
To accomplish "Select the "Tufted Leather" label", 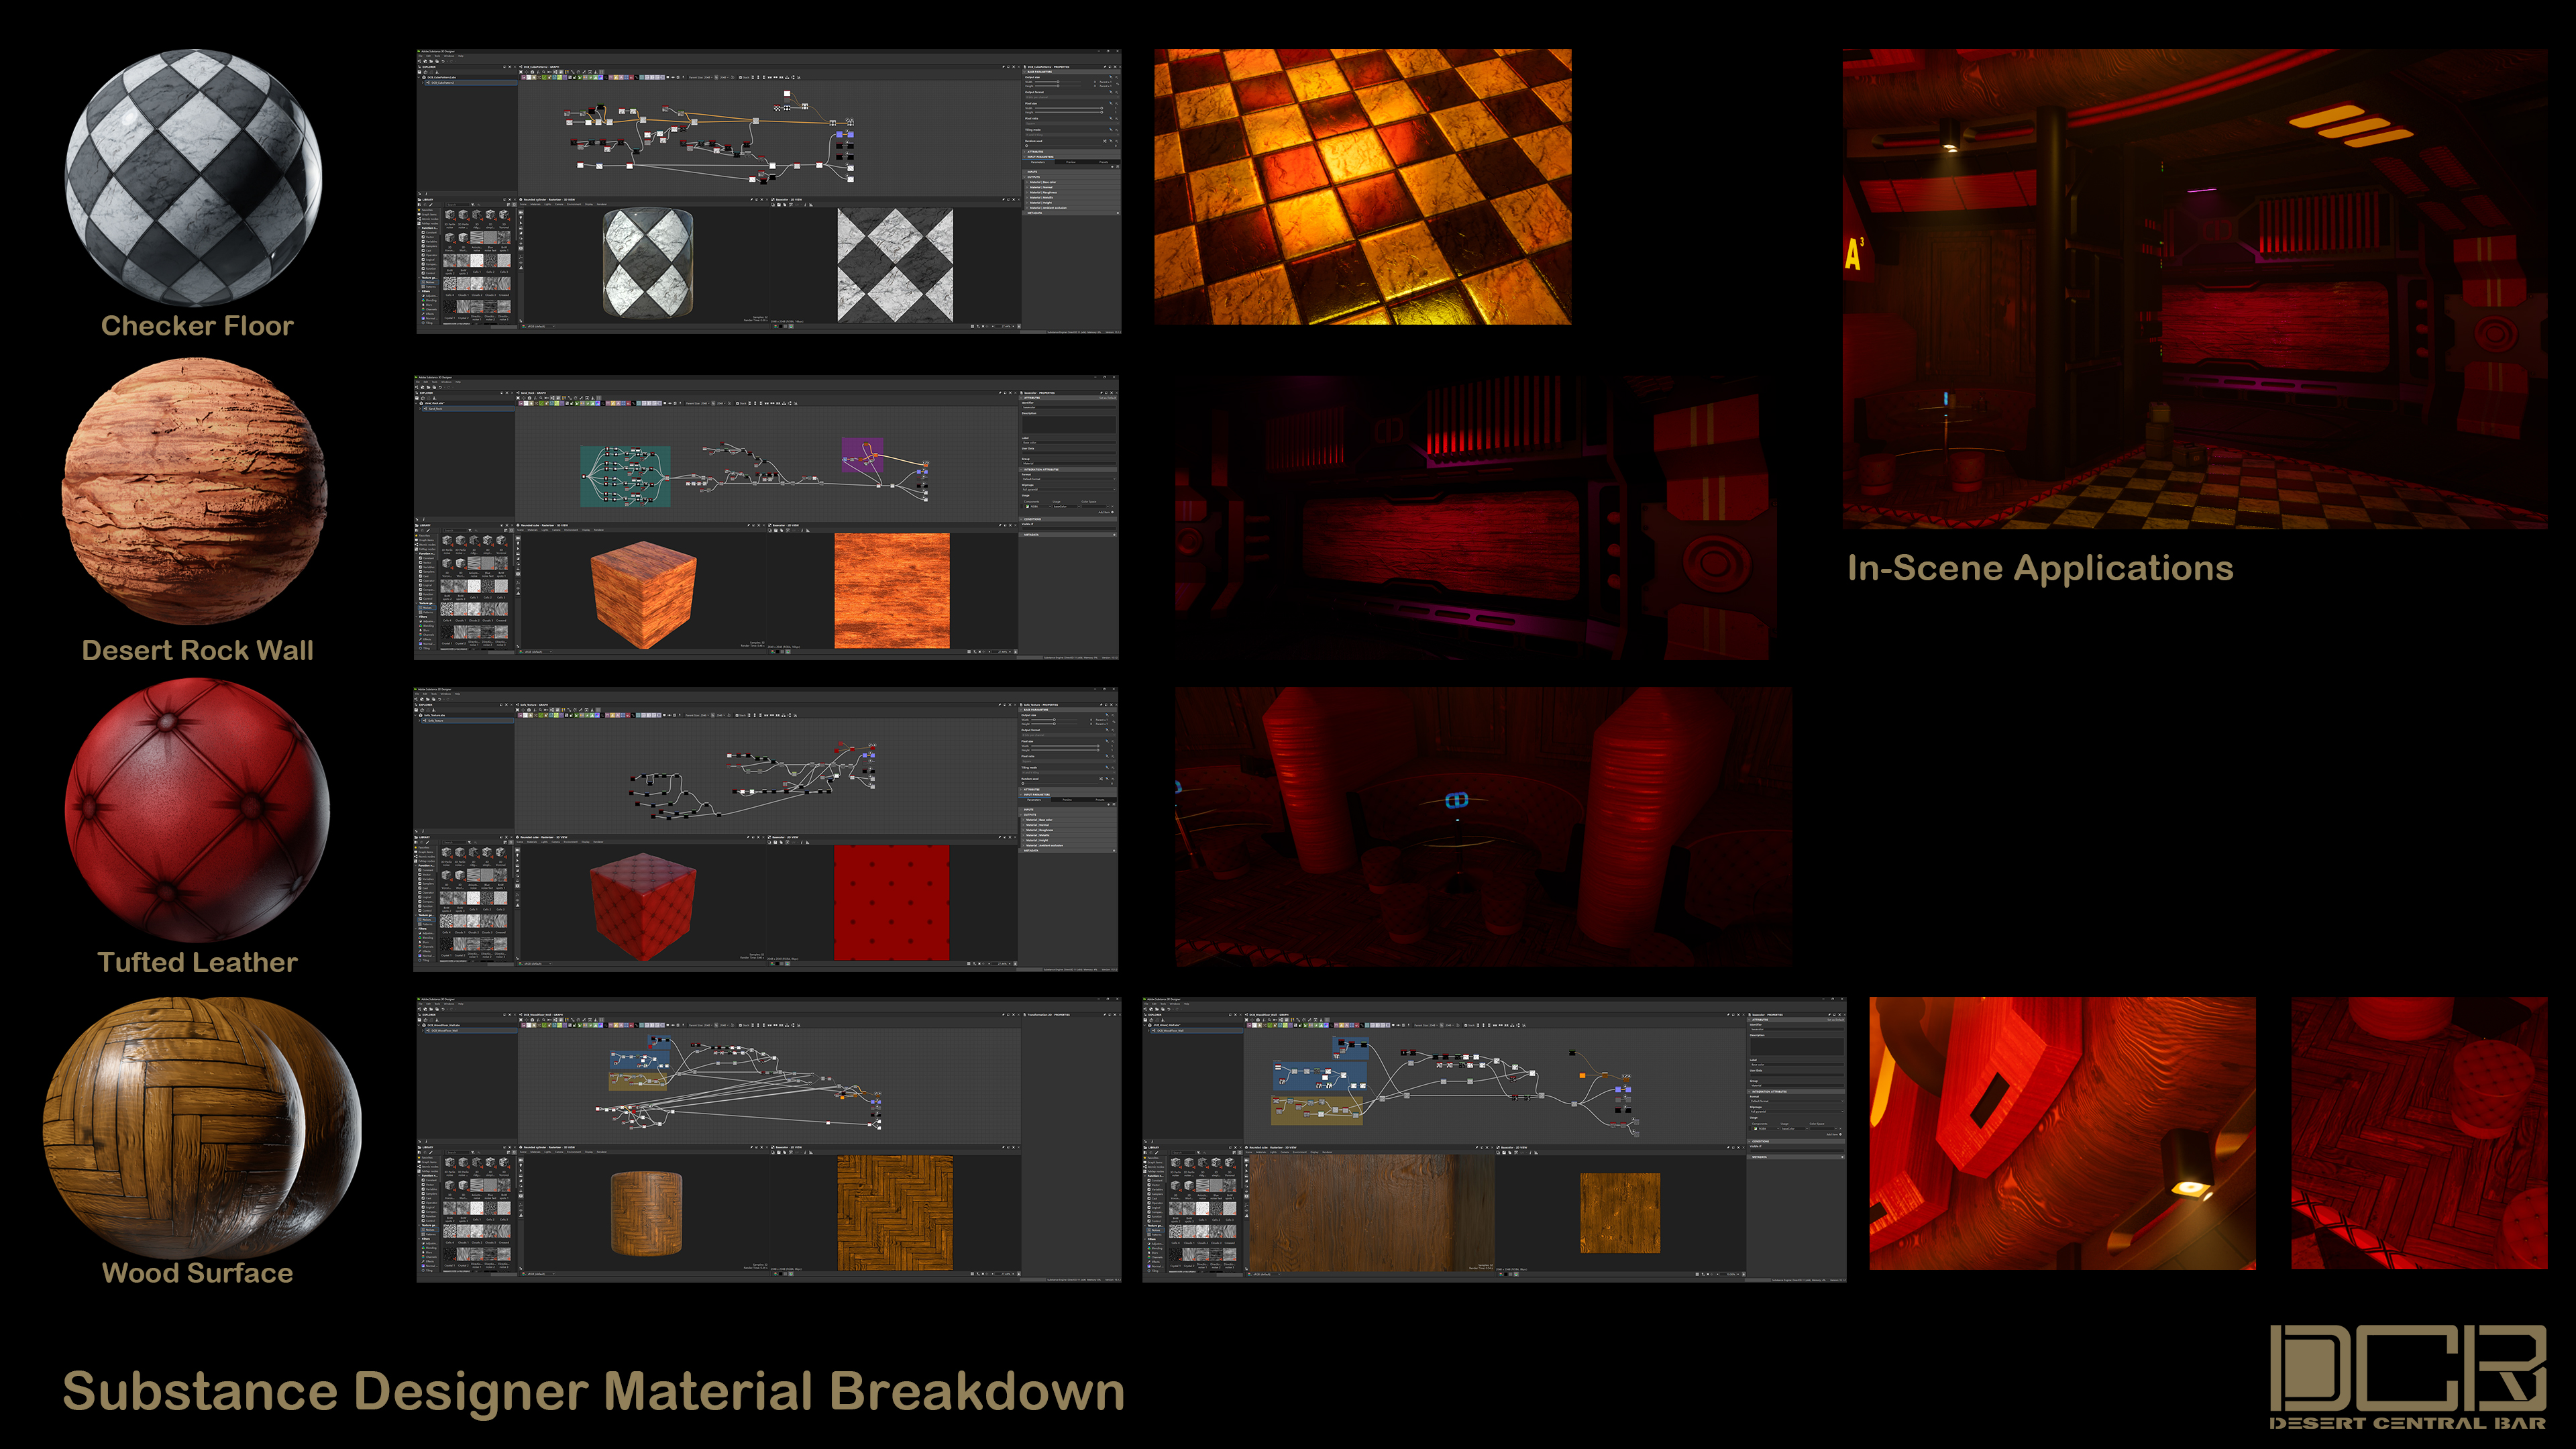I will click(x=197, y=962).
